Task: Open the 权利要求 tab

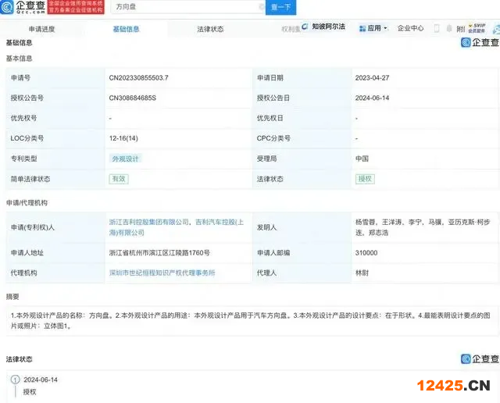Action: click(x=291, y=30)
